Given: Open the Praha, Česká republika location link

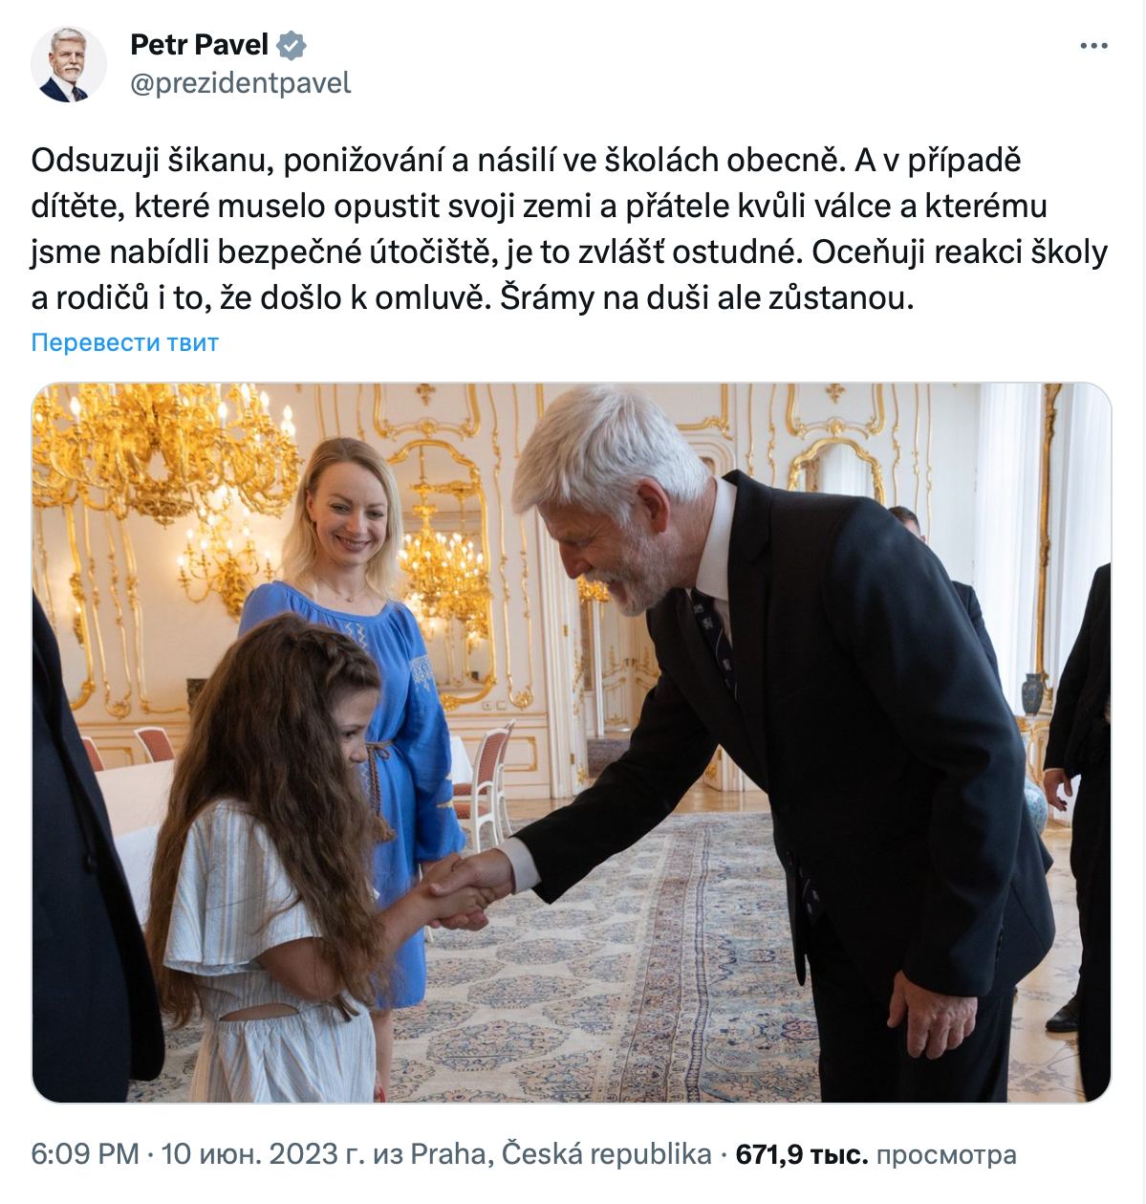Looking at the screenshot, I should pyautogui.click(x=561, y=1154).
